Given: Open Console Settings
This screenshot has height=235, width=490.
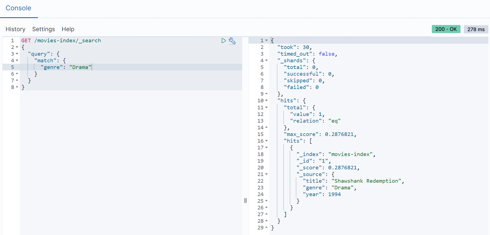Looking at the screenshot, I should 43,29.
